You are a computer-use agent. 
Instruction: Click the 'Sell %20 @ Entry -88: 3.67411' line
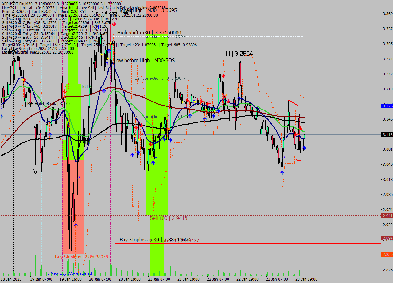(x=55, y=41)
